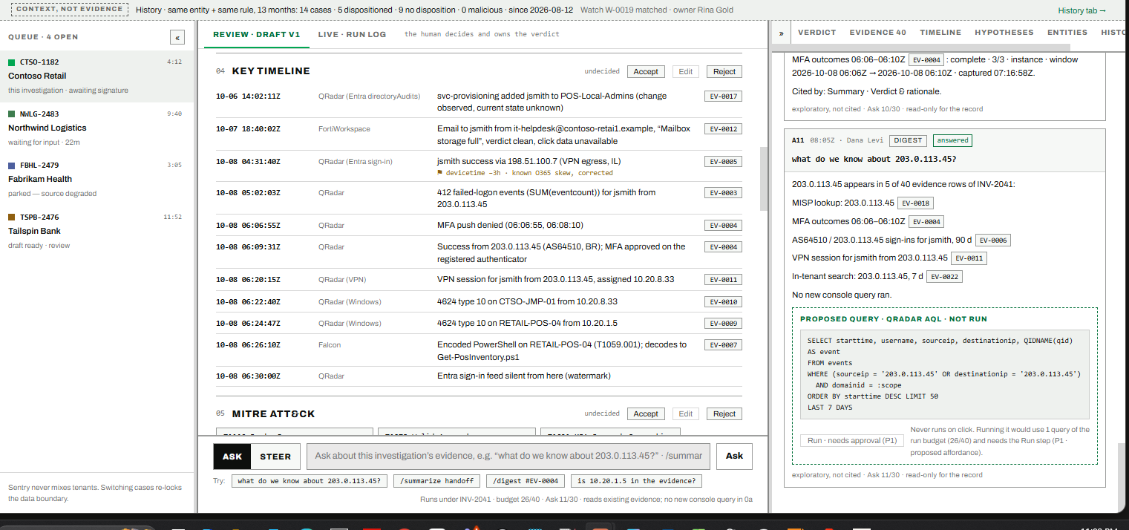Open the Verdict tab in the right panel

click(x=817, y=33)
